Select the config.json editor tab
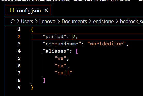143x96 pixels. [x=28, y=10]
